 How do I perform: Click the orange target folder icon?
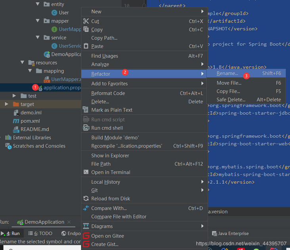point(16,104)
